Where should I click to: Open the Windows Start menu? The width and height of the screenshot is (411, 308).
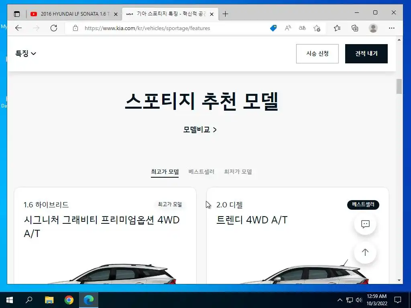10,300
